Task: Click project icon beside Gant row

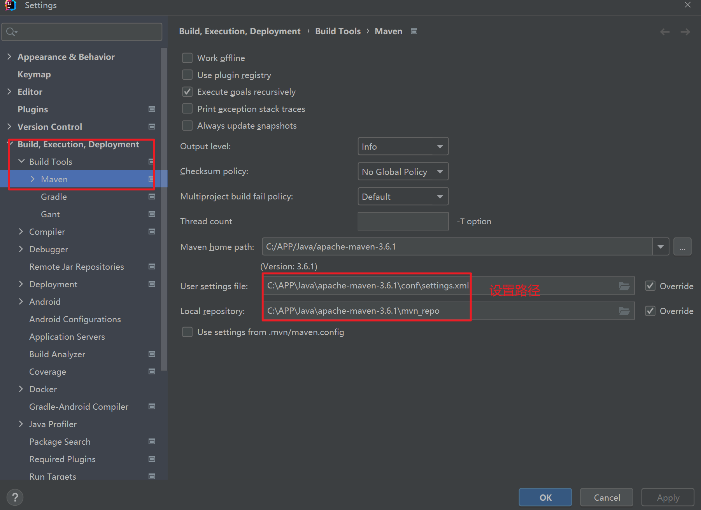Action: tap(152, 214)
